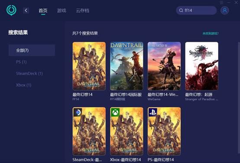Select the 全部(7) filter
This screenshot has height=163, width=240.
[x=32, y=50]
